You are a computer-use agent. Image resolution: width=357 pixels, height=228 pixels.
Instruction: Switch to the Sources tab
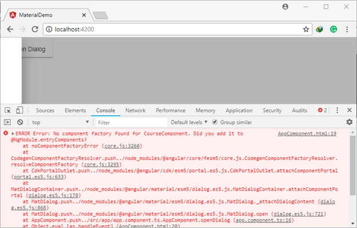[x=45, y=110]
